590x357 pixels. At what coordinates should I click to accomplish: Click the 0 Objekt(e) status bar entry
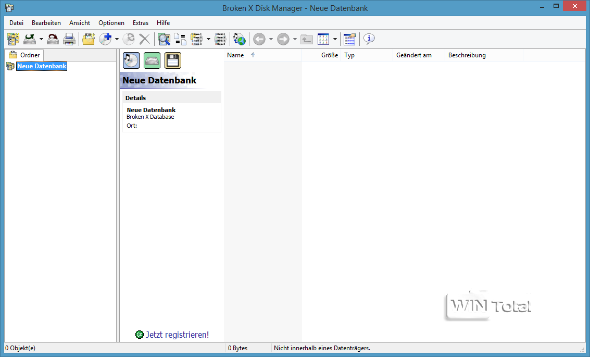pyautogui.click(x=20, y=348)
